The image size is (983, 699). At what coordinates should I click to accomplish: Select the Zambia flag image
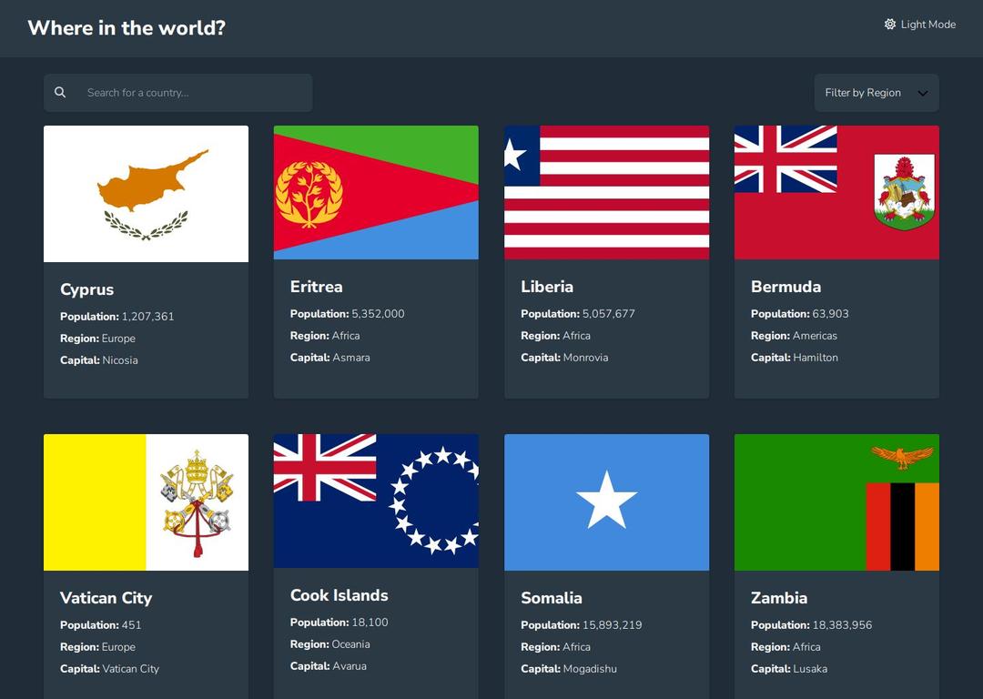836,501
